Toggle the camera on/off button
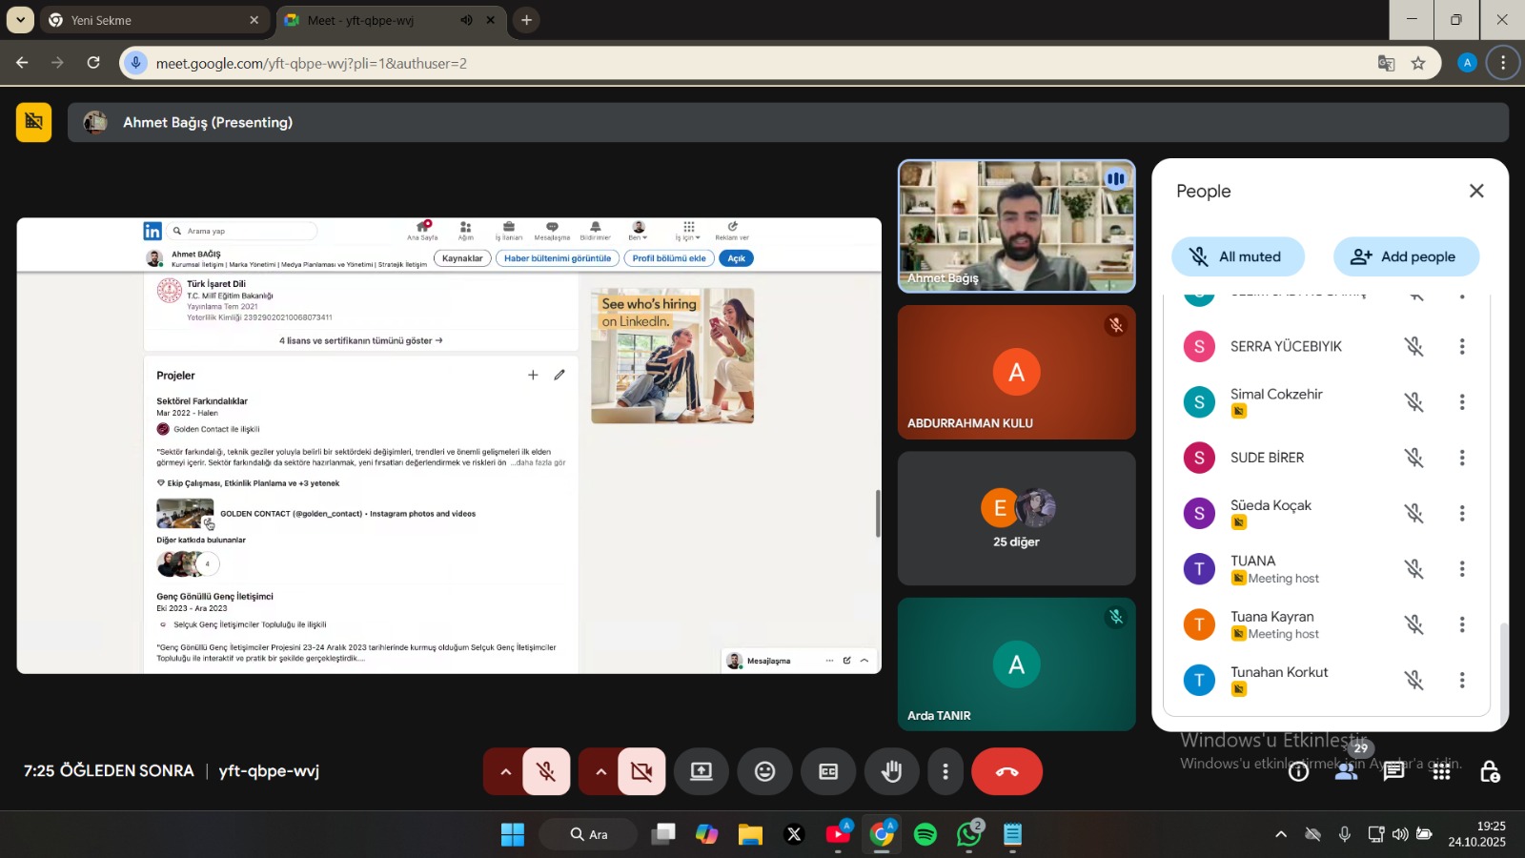 pyautogui.click(x=641, y=772)
